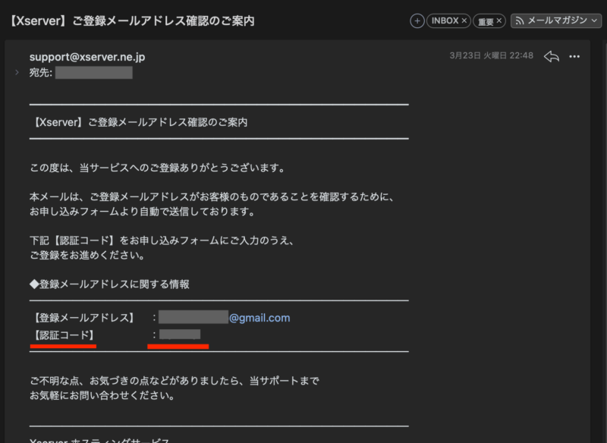Click the line この度は、当サービスへのご登録ありがとうございます。

158,168
